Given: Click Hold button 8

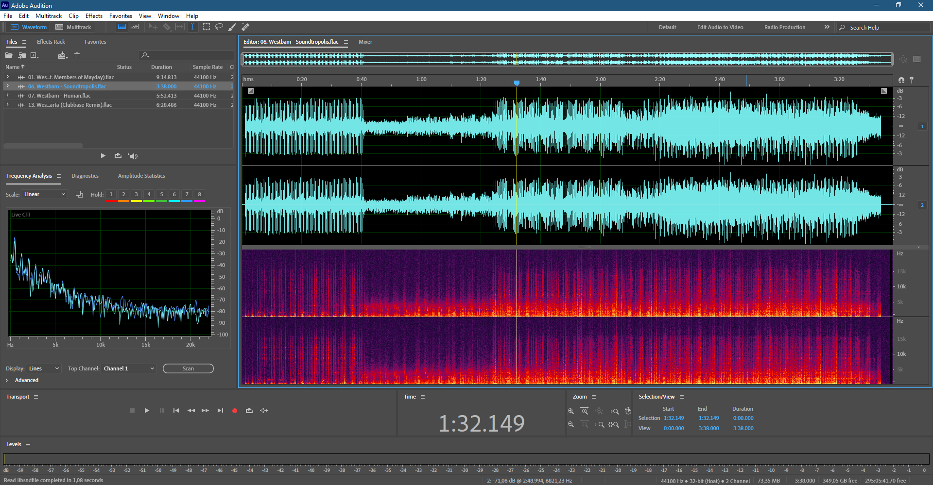Looking at the screenshot, I should (199, 195).
